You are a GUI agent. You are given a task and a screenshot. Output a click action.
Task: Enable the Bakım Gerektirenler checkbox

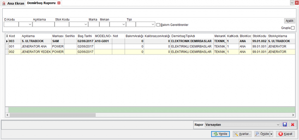click(x=158, y=25)
